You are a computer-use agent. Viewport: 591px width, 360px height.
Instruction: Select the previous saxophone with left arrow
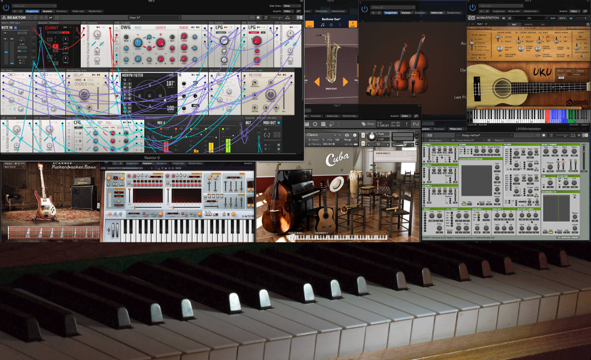(x=317, y=81)
